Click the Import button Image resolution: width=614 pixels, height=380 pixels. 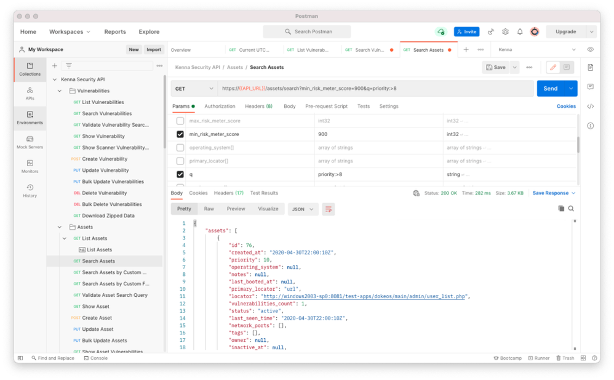pos(154,50)
